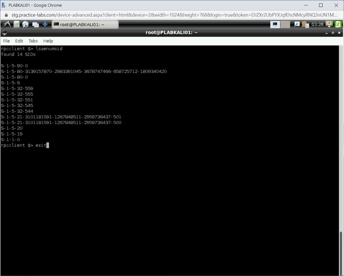Open the clipboard manager tray icon
The width and height of the screenshot is (344, 276).
click(305, 25)
